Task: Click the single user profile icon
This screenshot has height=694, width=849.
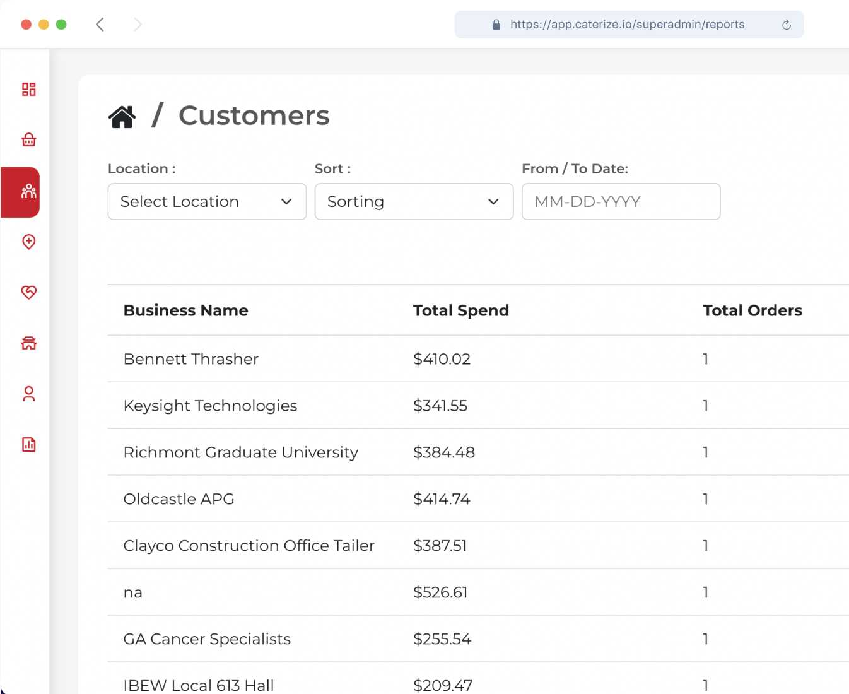Action: tap(28, 394)
